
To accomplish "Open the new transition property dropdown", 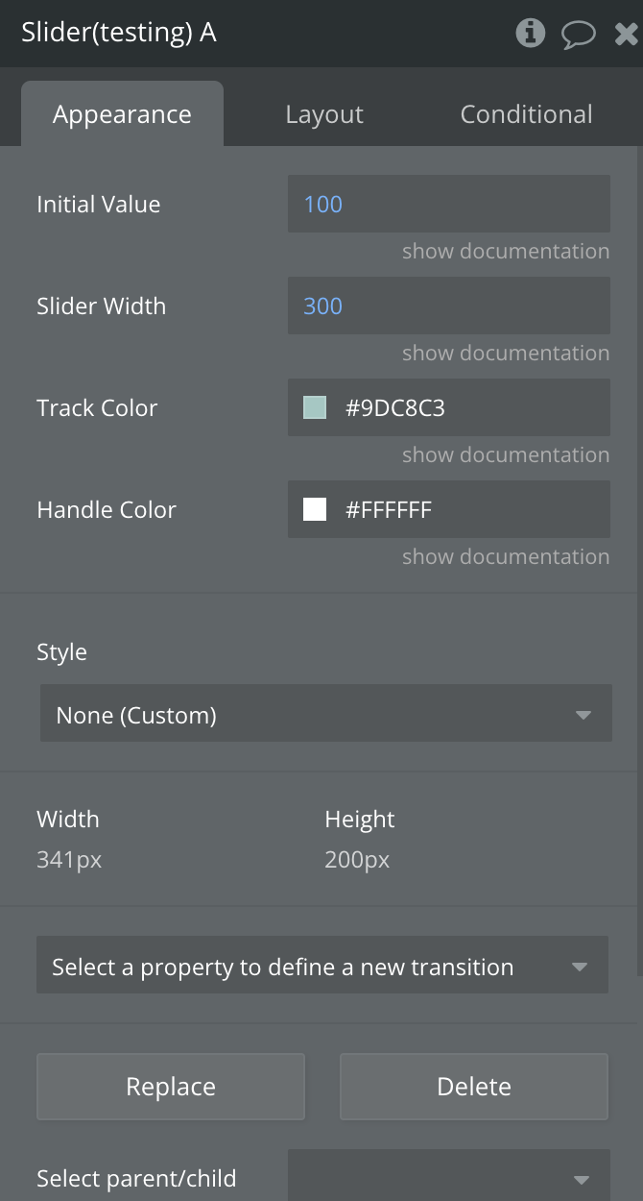I will [321, 967].
